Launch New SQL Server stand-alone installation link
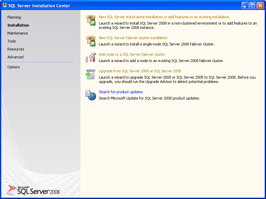 tap(164, 17)
